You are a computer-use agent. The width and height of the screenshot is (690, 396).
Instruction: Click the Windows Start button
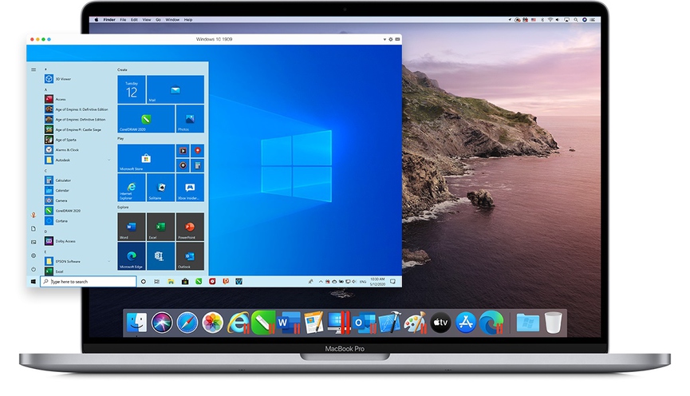[33, 282]
